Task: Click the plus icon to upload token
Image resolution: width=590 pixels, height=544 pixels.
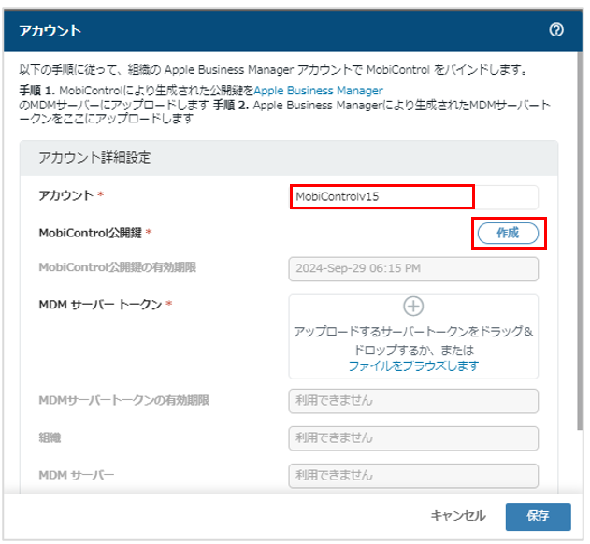Action: click(413, 306)
